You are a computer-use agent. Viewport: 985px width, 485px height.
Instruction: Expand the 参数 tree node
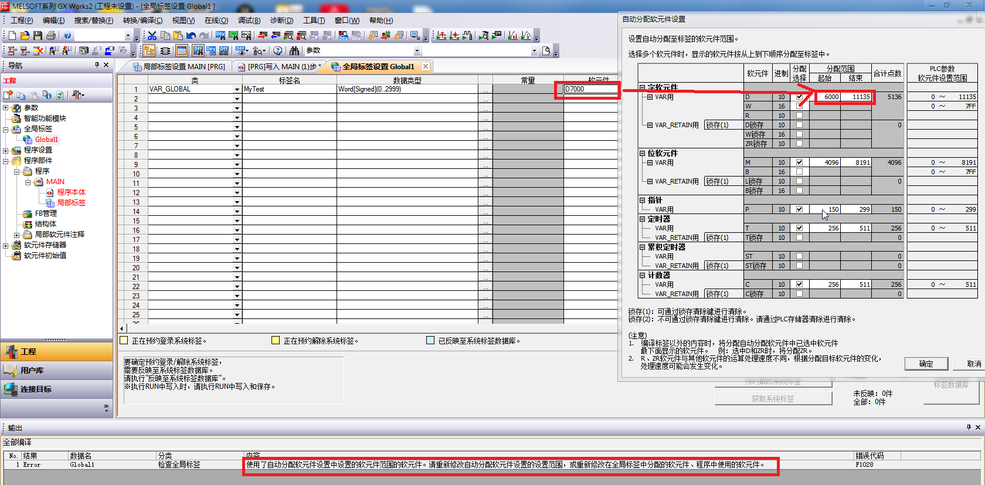tap(6, 108)
